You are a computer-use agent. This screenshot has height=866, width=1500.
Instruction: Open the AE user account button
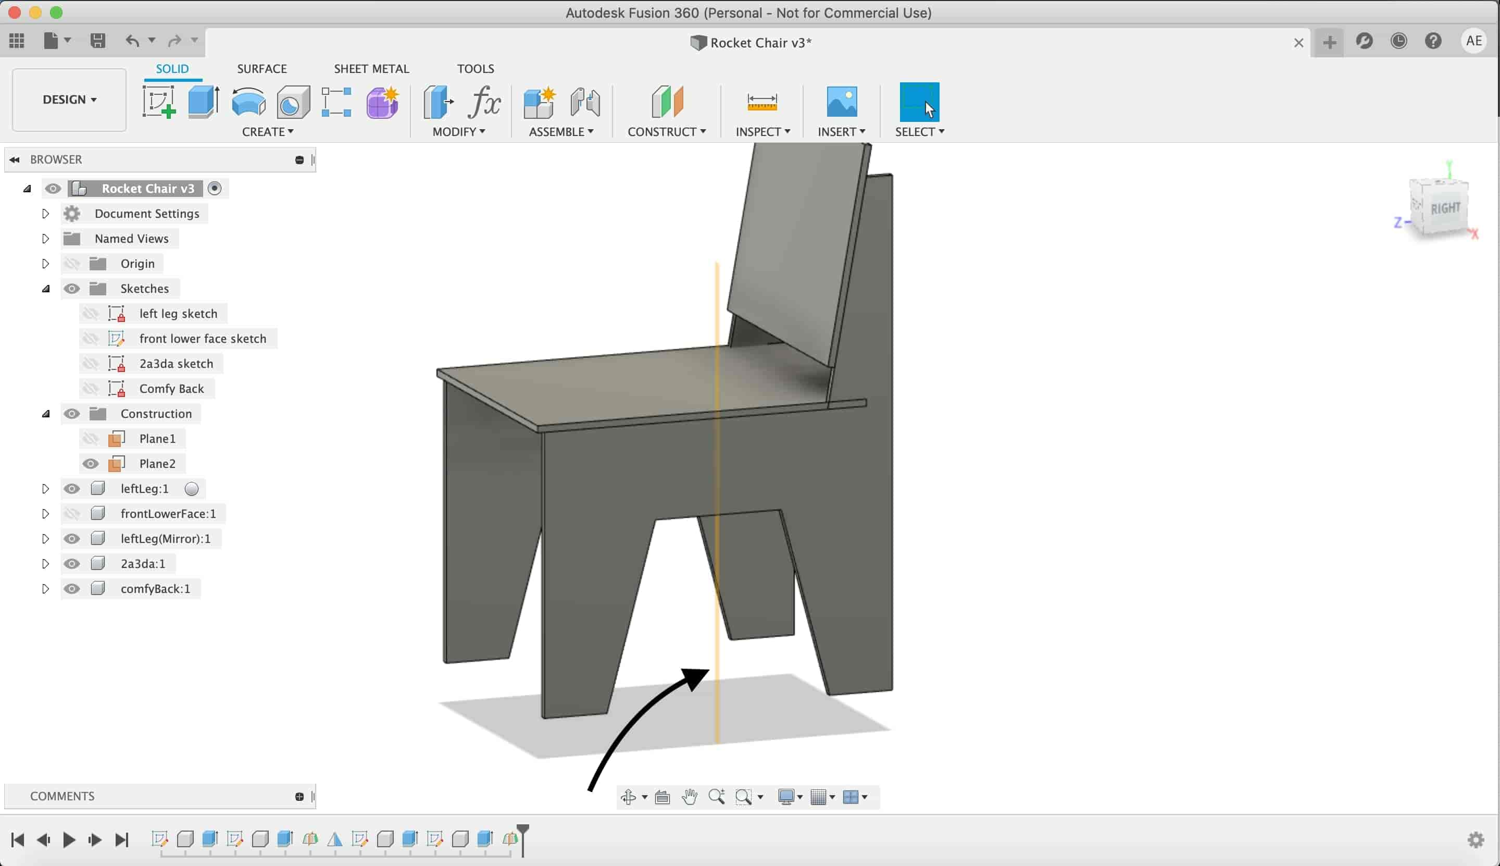click(x=1473, y=41)
